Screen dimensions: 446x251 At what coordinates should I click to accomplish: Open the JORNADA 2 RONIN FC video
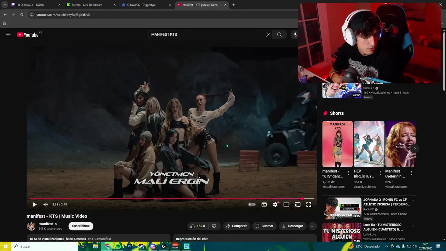342,208
